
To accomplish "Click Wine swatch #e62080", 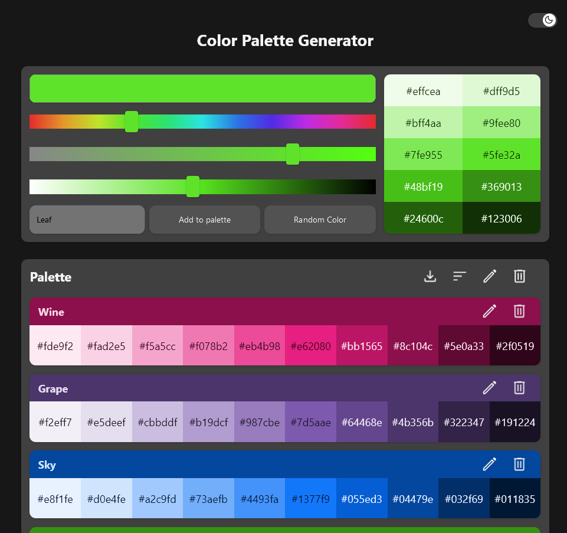I will [x=310, y=345].
